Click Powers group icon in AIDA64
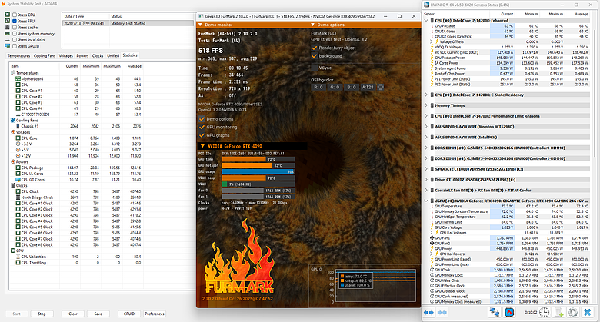This screenshot has height=322, width=600. coord(13,161)
